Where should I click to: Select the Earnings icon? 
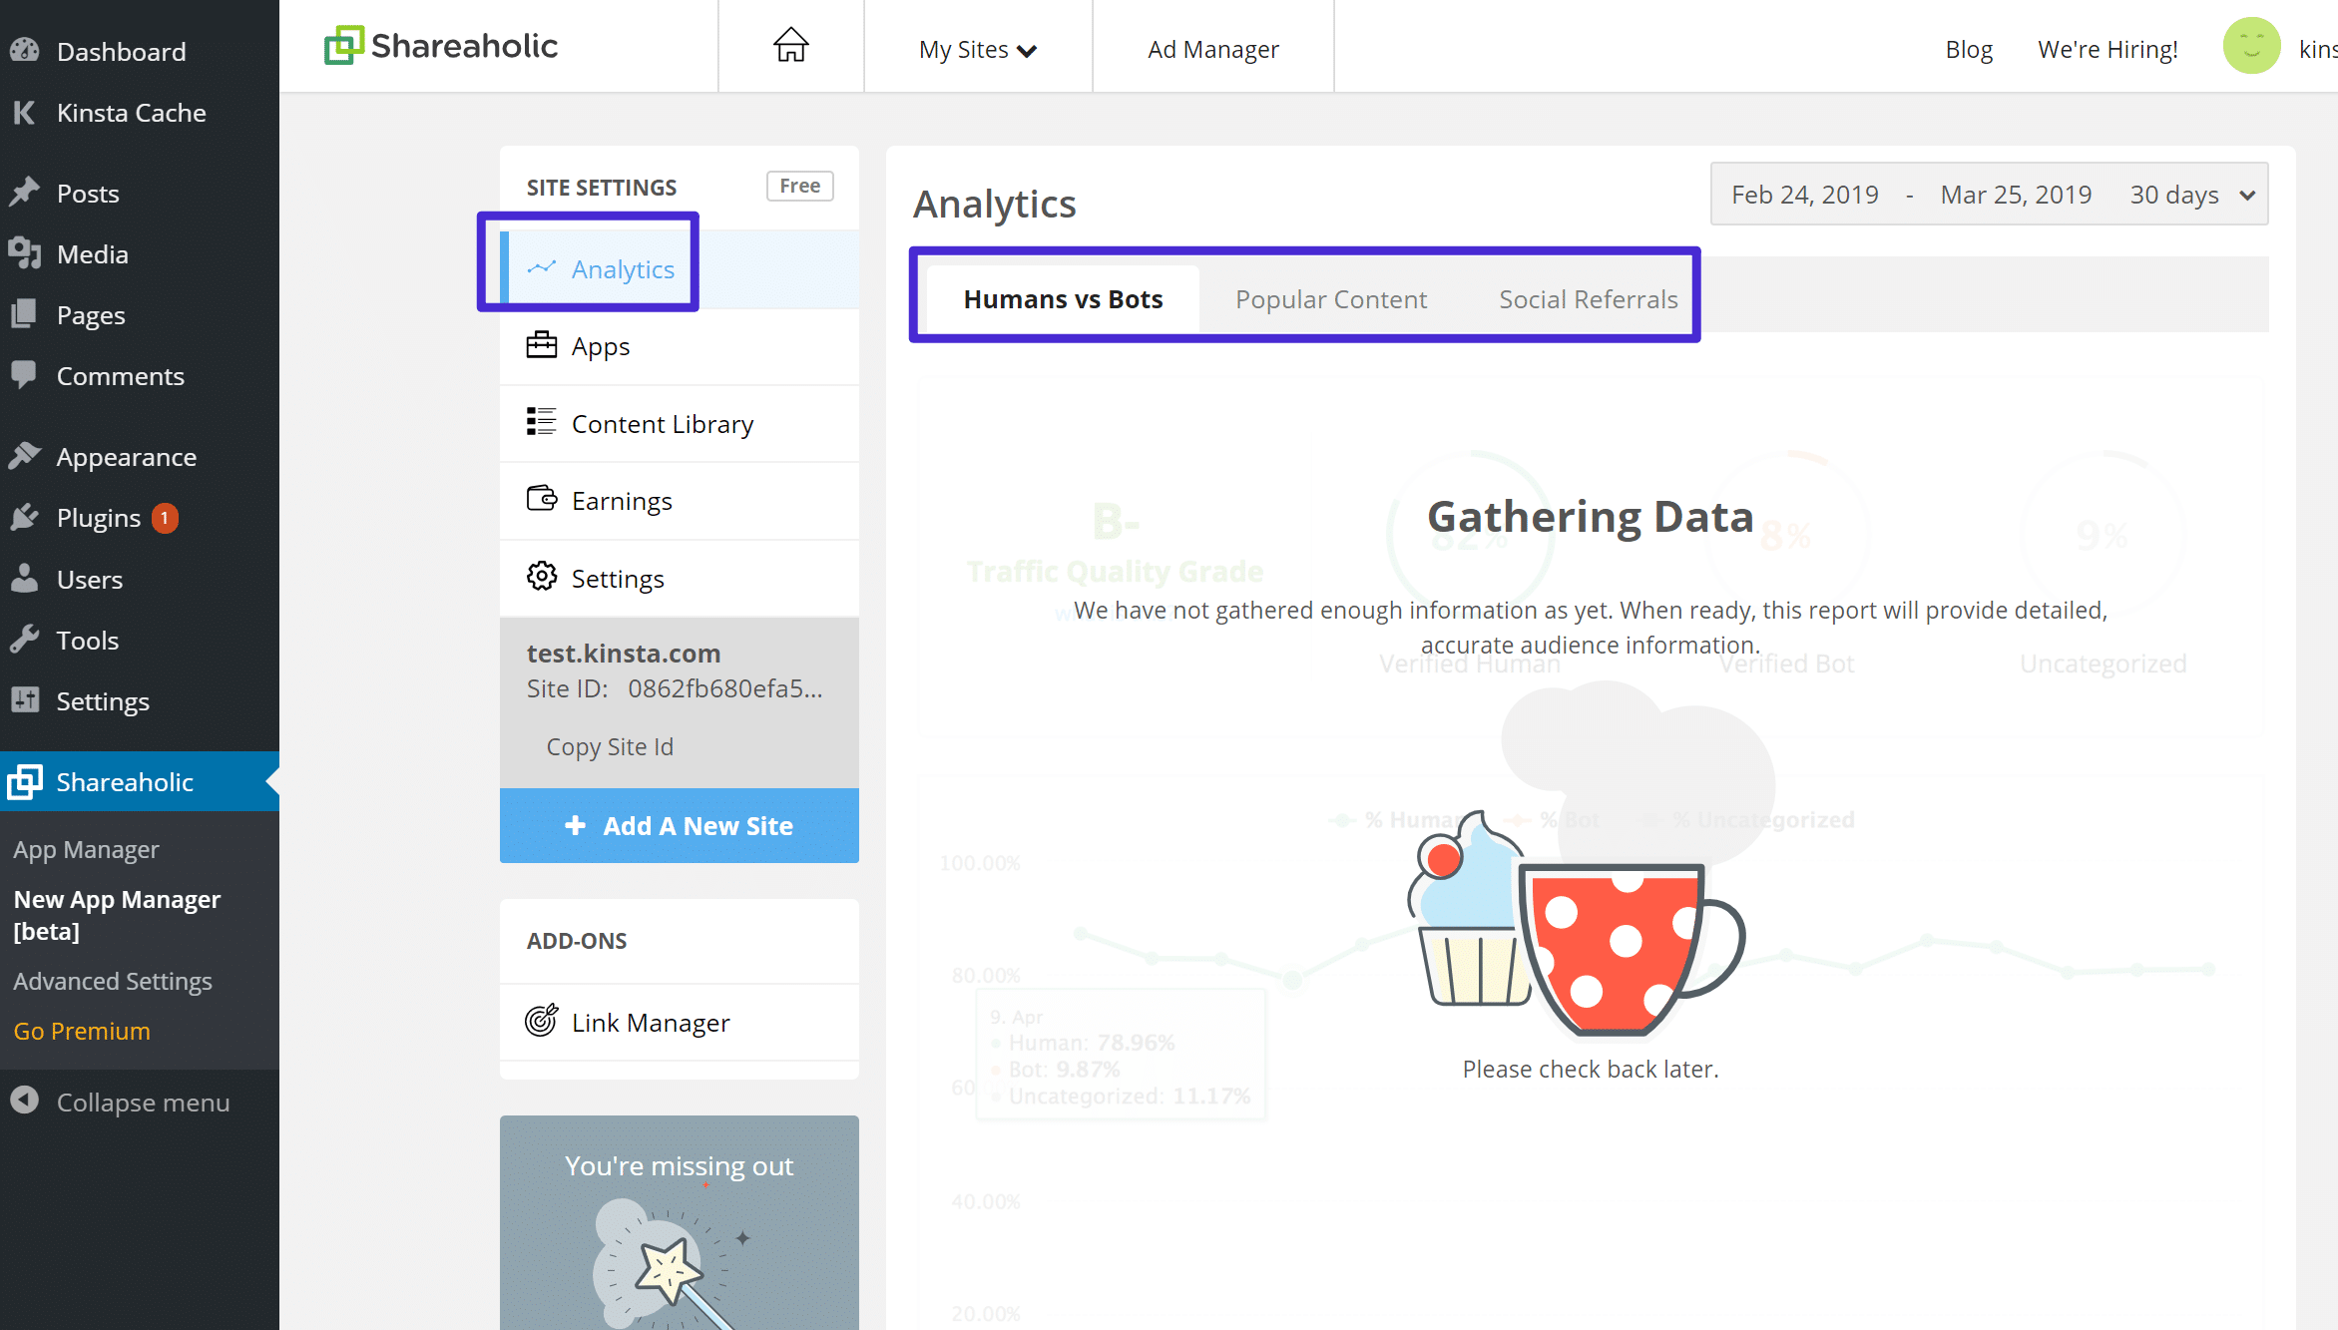click(x=541, y=500)
